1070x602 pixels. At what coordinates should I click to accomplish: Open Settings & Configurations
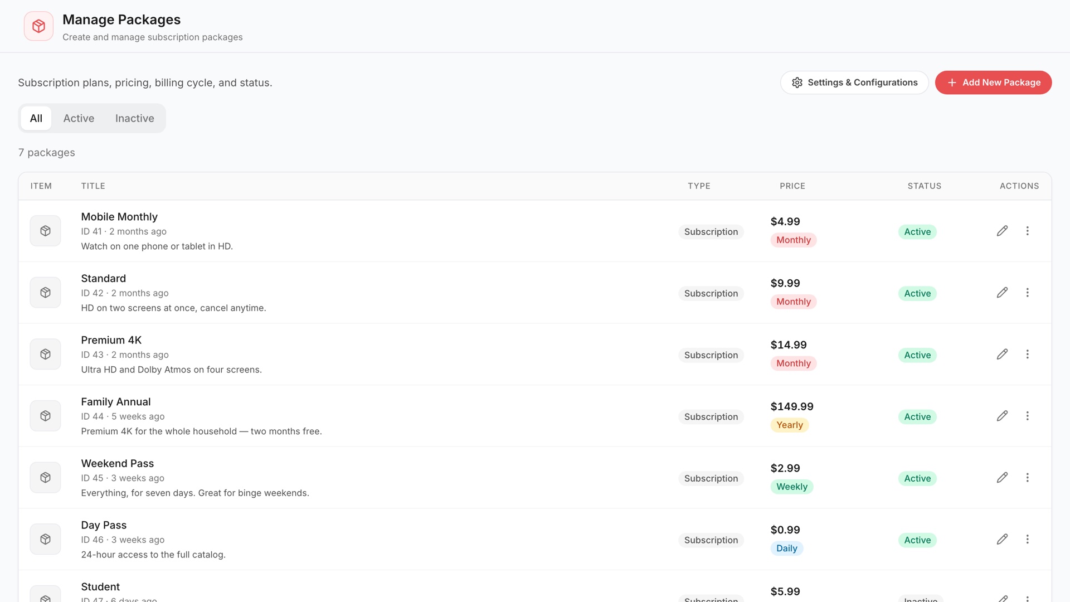854,82
